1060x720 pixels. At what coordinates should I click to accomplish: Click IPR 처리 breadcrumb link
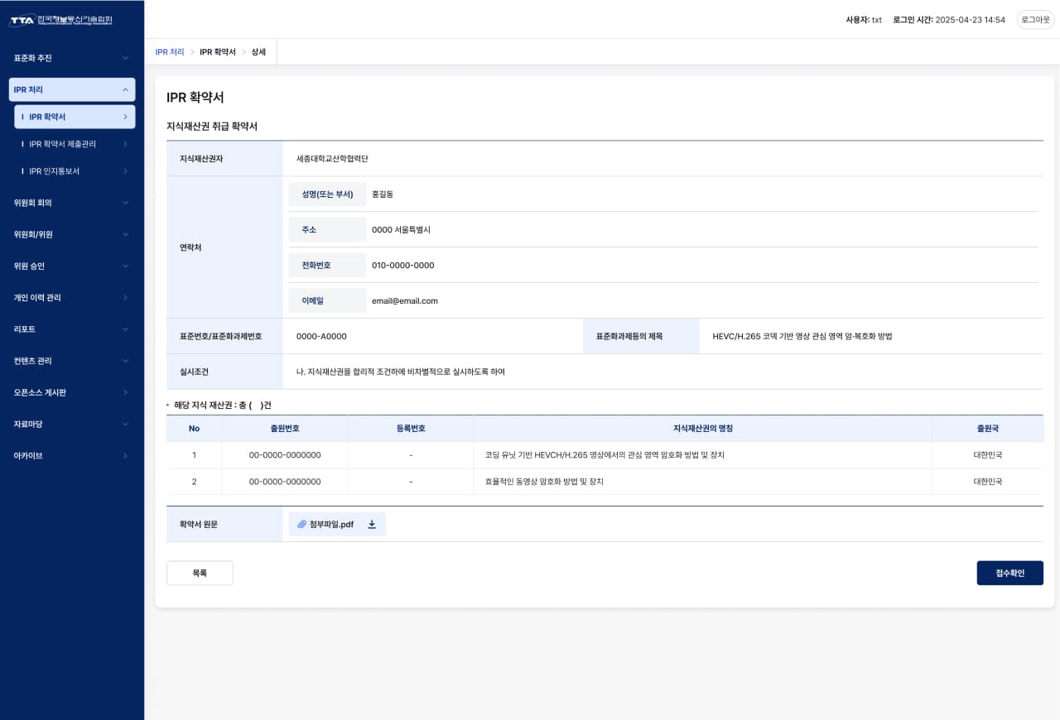[x=170, y=52]
